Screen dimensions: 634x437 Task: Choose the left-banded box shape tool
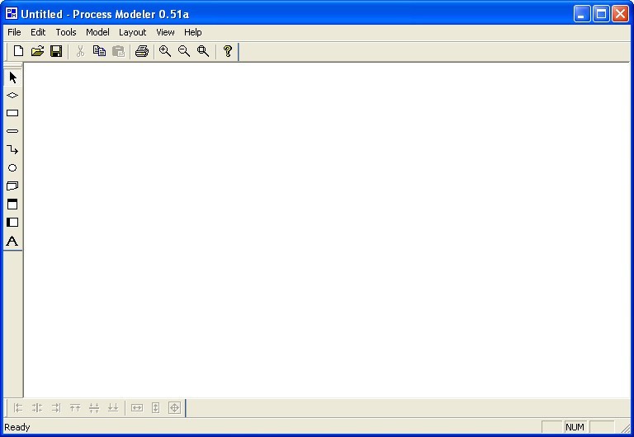pyautogui.click(x=12, y=223)
